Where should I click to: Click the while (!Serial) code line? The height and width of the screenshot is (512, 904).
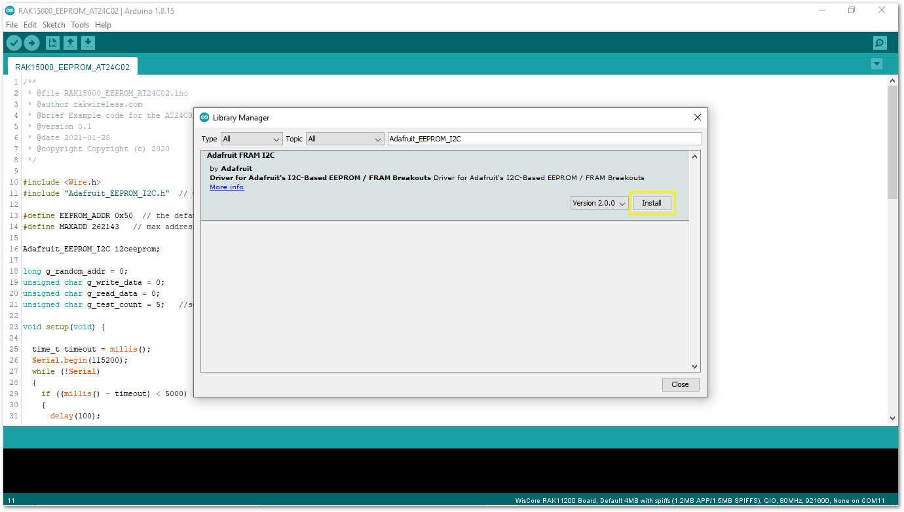pos(66,371)
